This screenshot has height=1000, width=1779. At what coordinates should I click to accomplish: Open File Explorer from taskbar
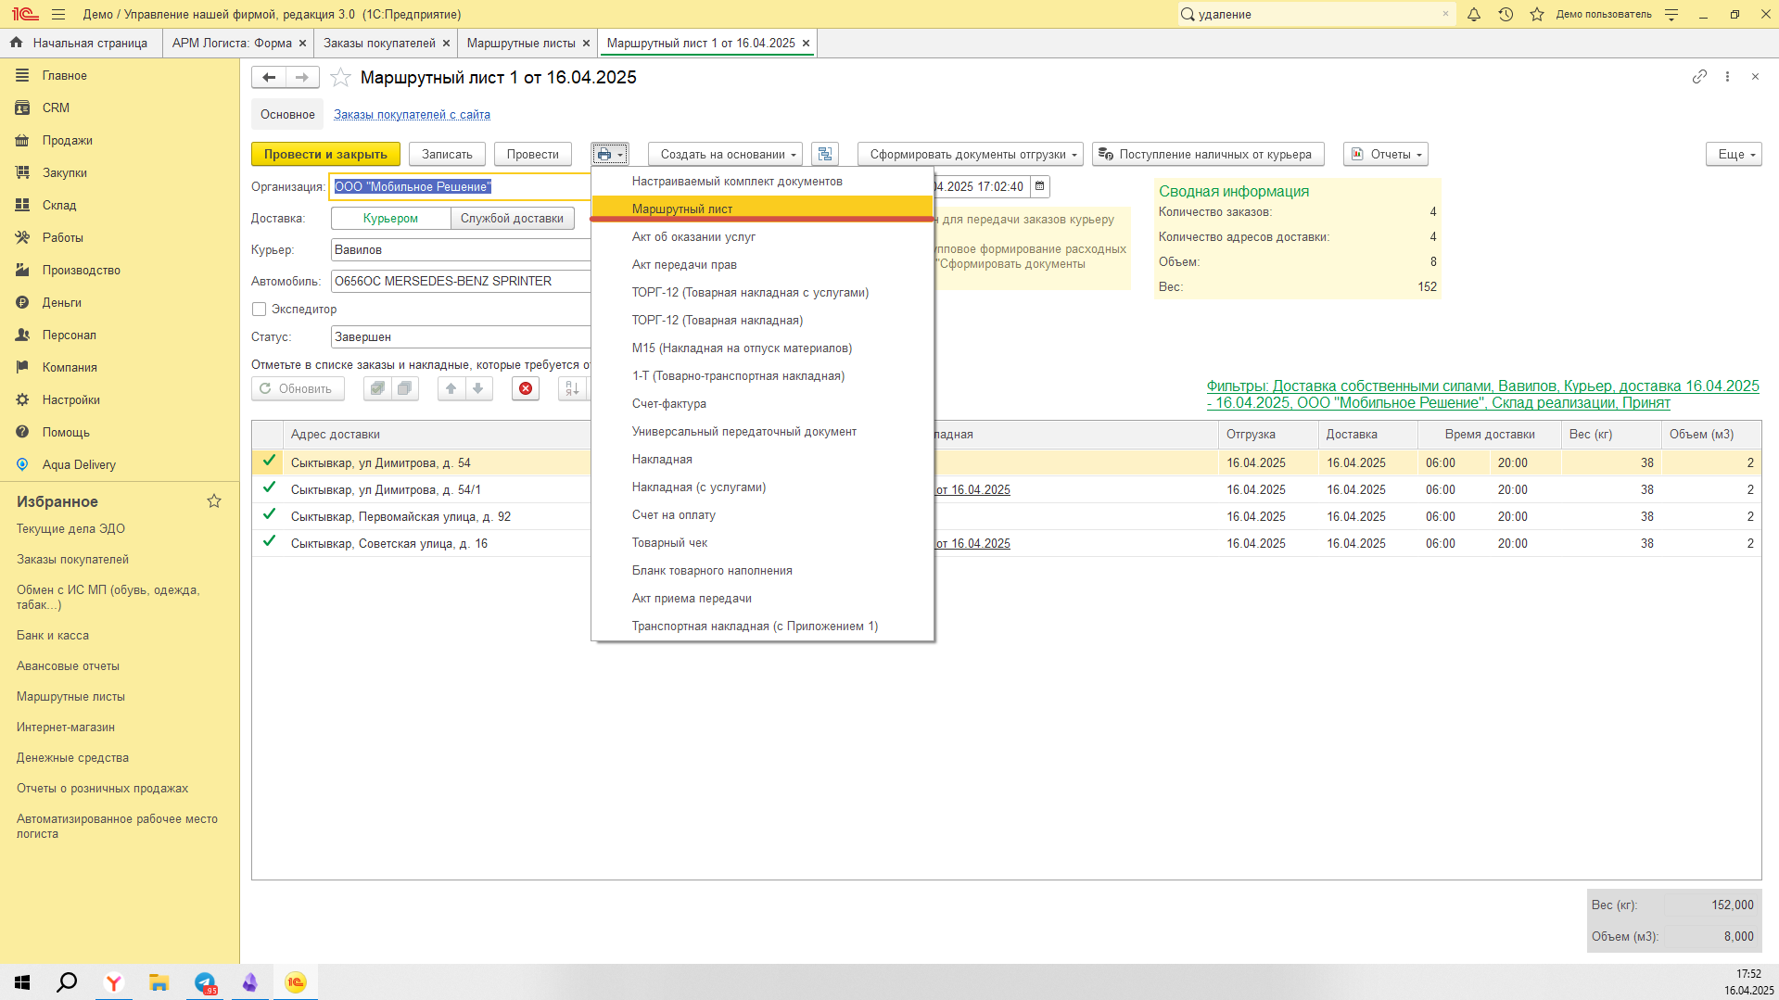[159, 982]
